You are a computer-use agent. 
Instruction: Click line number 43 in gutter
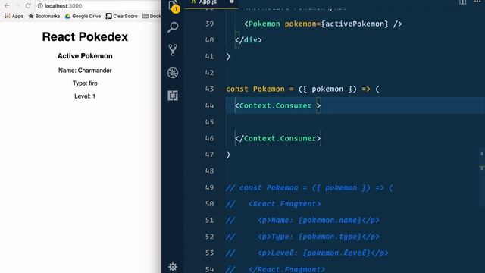[x=209, y=89]
